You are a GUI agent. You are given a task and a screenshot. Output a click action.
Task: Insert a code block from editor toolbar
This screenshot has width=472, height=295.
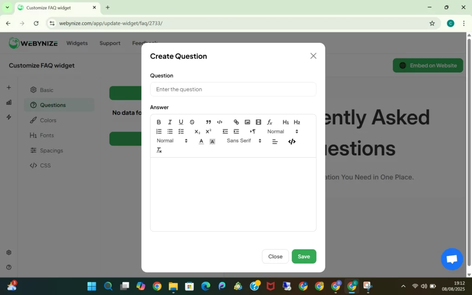pos(219,122)
